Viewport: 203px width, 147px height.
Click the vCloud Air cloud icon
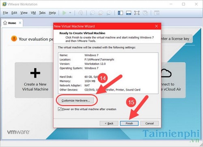(x=166, y=73)
